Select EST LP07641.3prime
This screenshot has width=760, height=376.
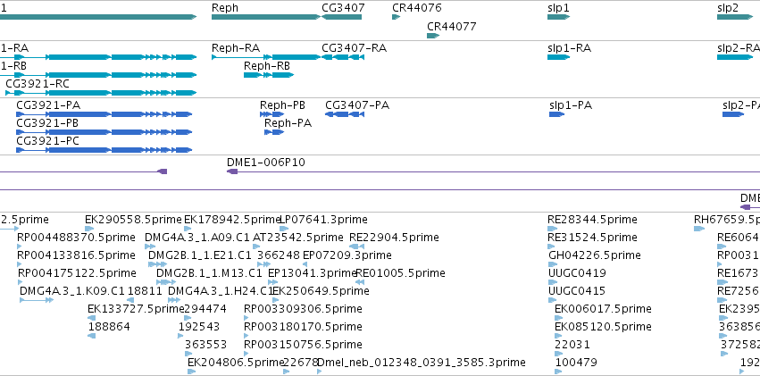click(x=324, y=220)
